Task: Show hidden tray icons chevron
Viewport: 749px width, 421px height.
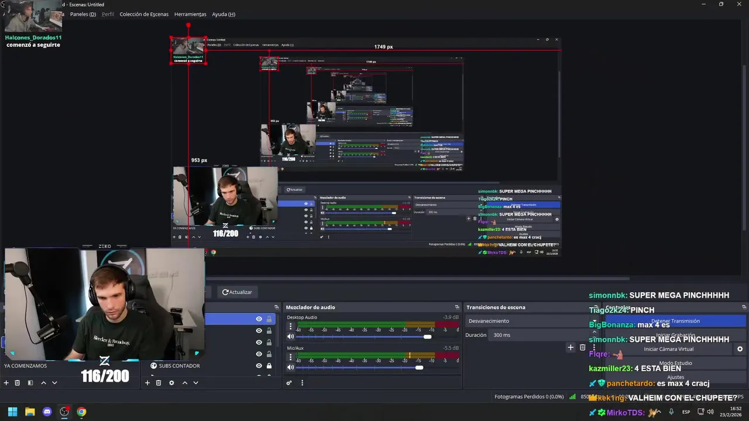Action: pyautogui.click(x=659, y=412)
